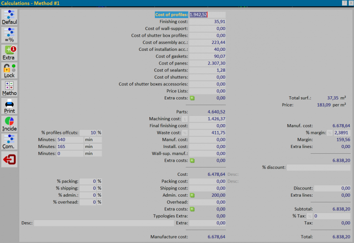The height and width of the screenshot is (243, 354).
Task: Click the Total surf. value 37,35
Action: pyautogui.click(x=333, y=98)
